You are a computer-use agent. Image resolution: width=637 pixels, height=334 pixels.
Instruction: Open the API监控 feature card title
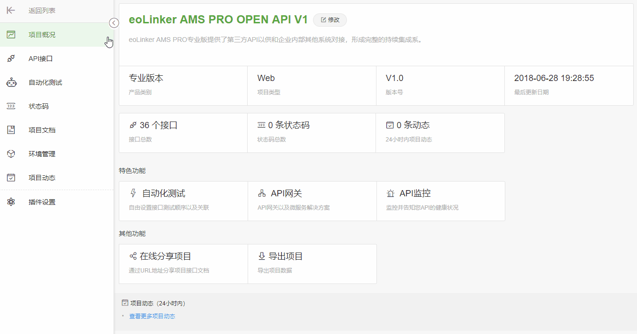coord(415,193)
